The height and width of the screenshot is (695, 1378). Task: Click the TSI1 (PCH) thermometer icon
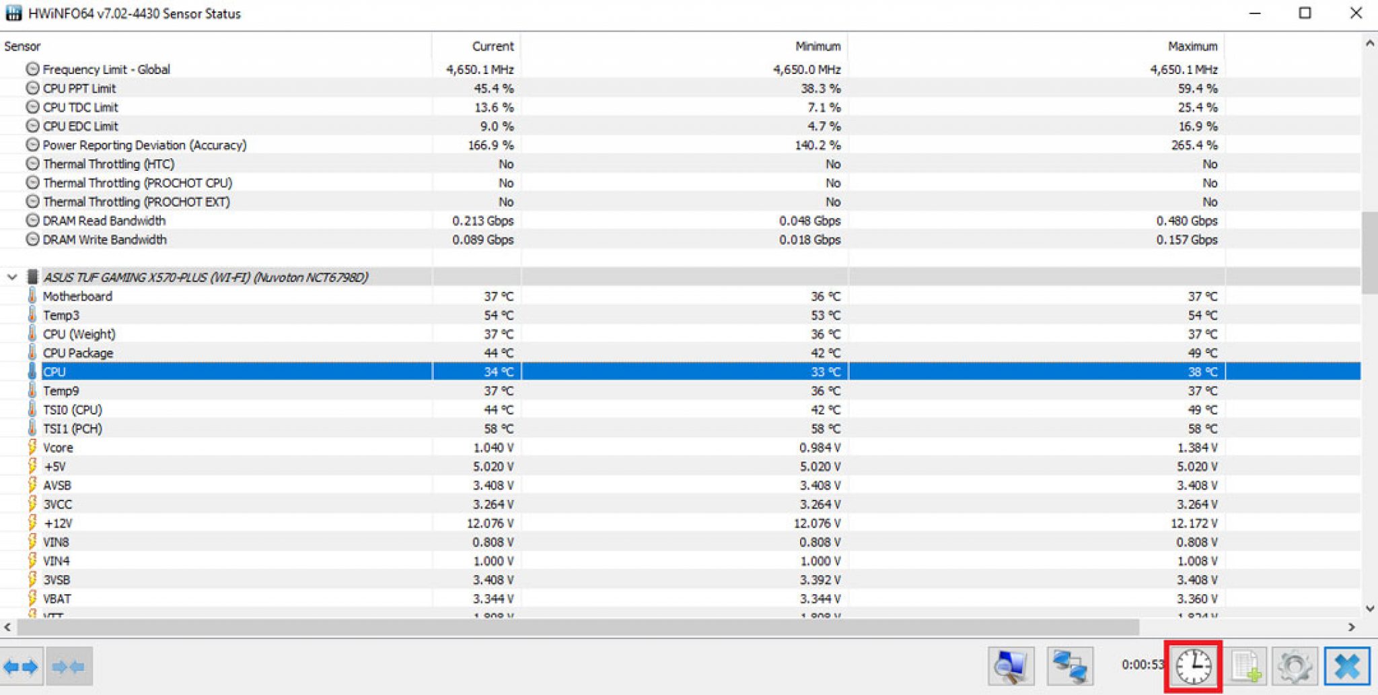(x=32, y=429)
